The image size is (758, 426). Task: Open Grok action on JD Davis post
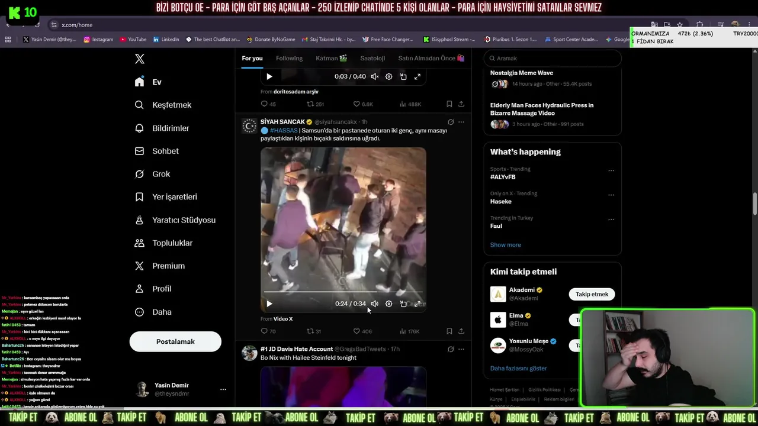(451, 349)
